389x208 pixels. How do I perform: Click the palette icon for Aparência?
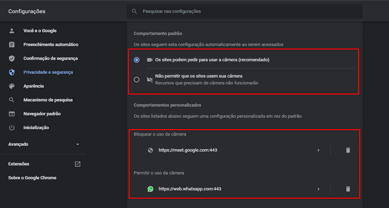click(x=12, y=86)
